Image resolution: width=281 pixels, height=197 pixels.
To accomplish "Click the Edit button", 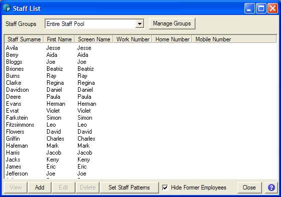I will pyautogui.click(x=63, y=188).
